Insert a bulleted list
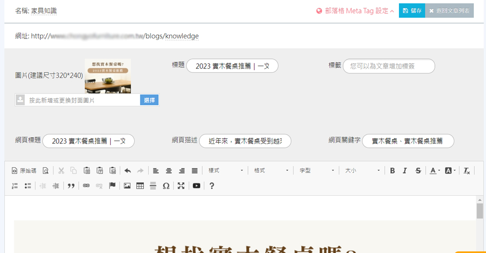Viewport: 486px width, 253px height. click(x=28, y=186)
